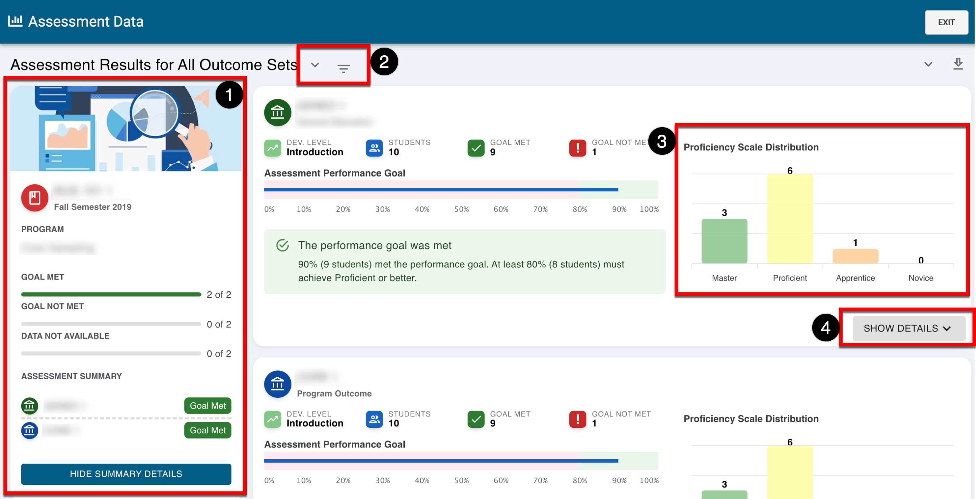The image size is (976, 499).
Task: Click the yellow Proficient bar in chart
Action: pos(790,219)
